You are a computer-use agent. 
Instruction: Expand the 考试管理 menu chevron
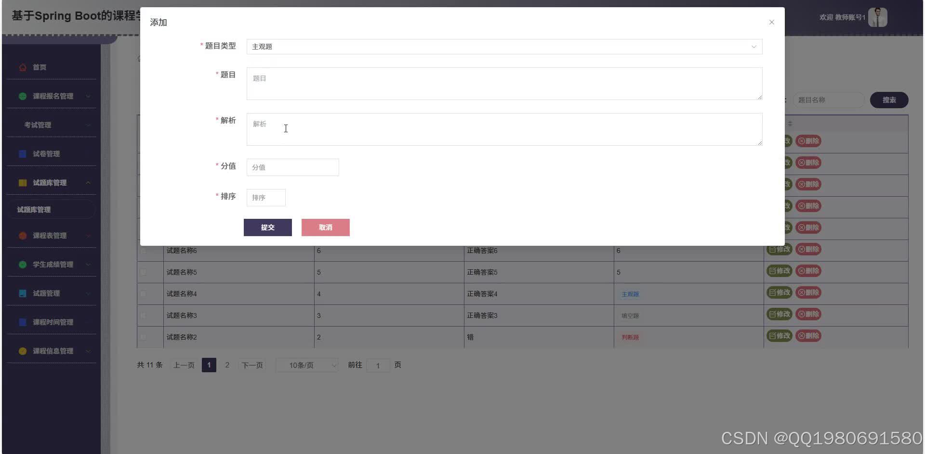(88, 125)
